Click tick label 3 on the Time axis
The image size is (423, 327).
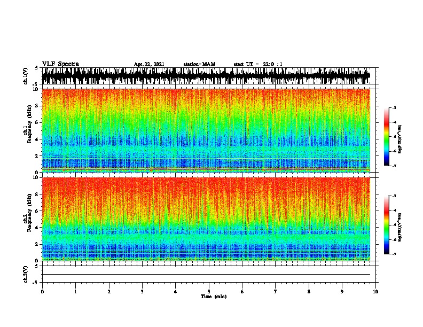[x=142, y=292]
